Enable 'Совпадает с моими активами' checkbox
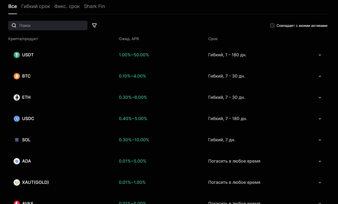338x204 pixels. [272, 25]
